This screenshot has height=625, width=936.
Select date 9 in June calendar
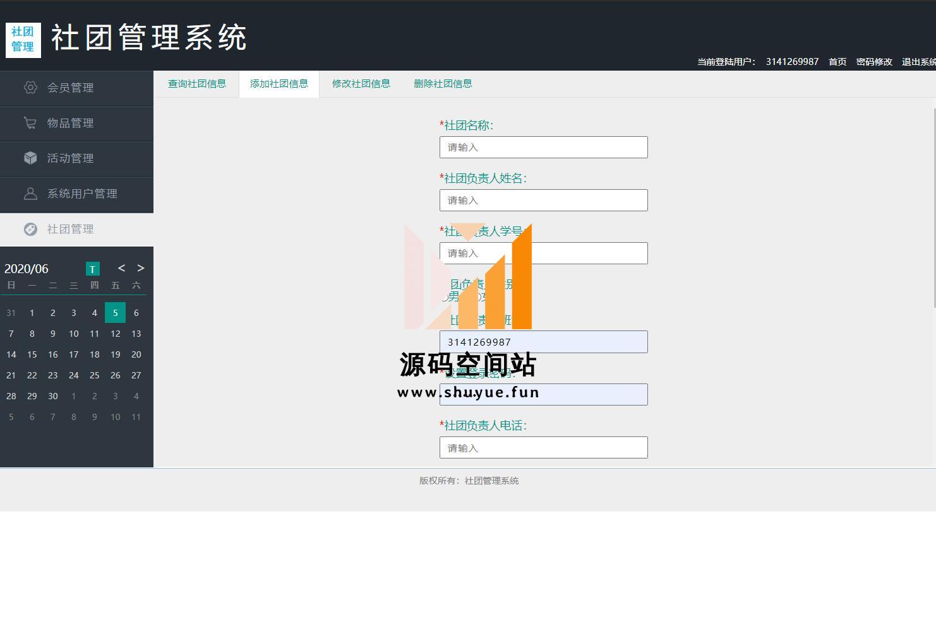coord(52,334)
